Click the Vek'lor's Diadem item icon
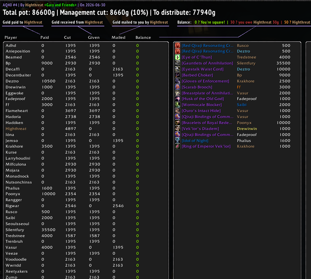This screenshot has width=311, height=279. [178, 129]
